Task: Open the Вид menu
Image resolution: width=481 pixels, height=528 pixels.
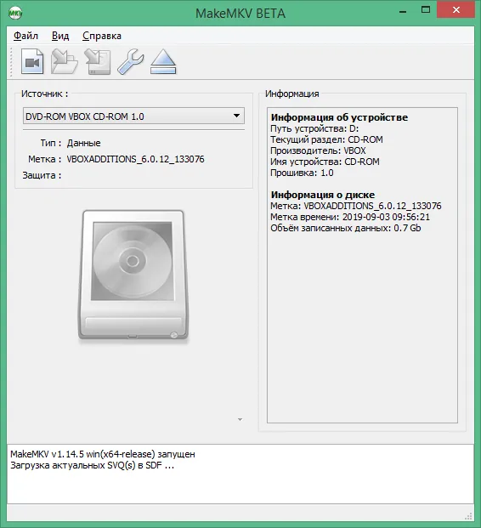Action: click(x=60, y=36)
